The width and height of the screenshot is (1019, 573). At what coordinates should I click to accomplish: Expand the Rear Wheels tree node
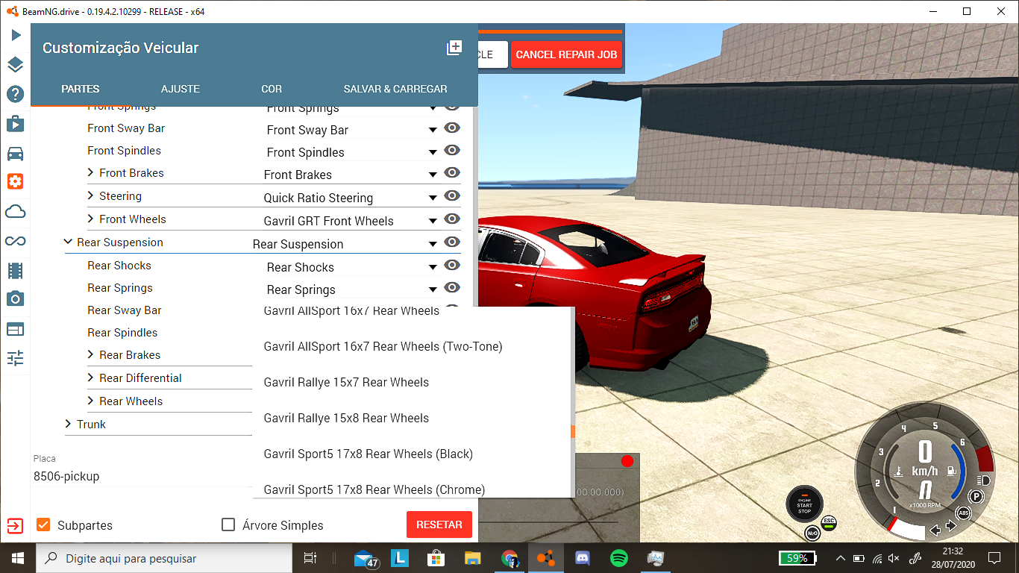90,401
